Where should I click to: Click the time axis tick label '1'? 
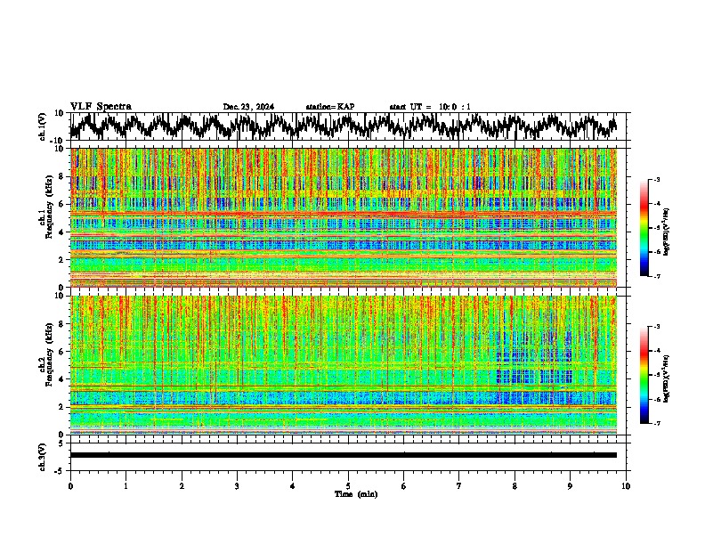click(x=126, y=486)
